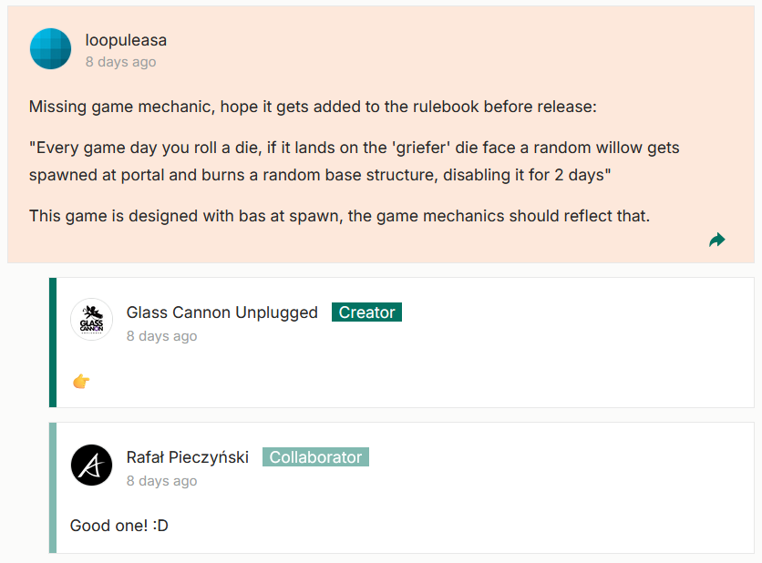Click the timestamp under loopuleasa
Image resolution: width=762 pixels, height=563 pixels.
click(120, 62)
